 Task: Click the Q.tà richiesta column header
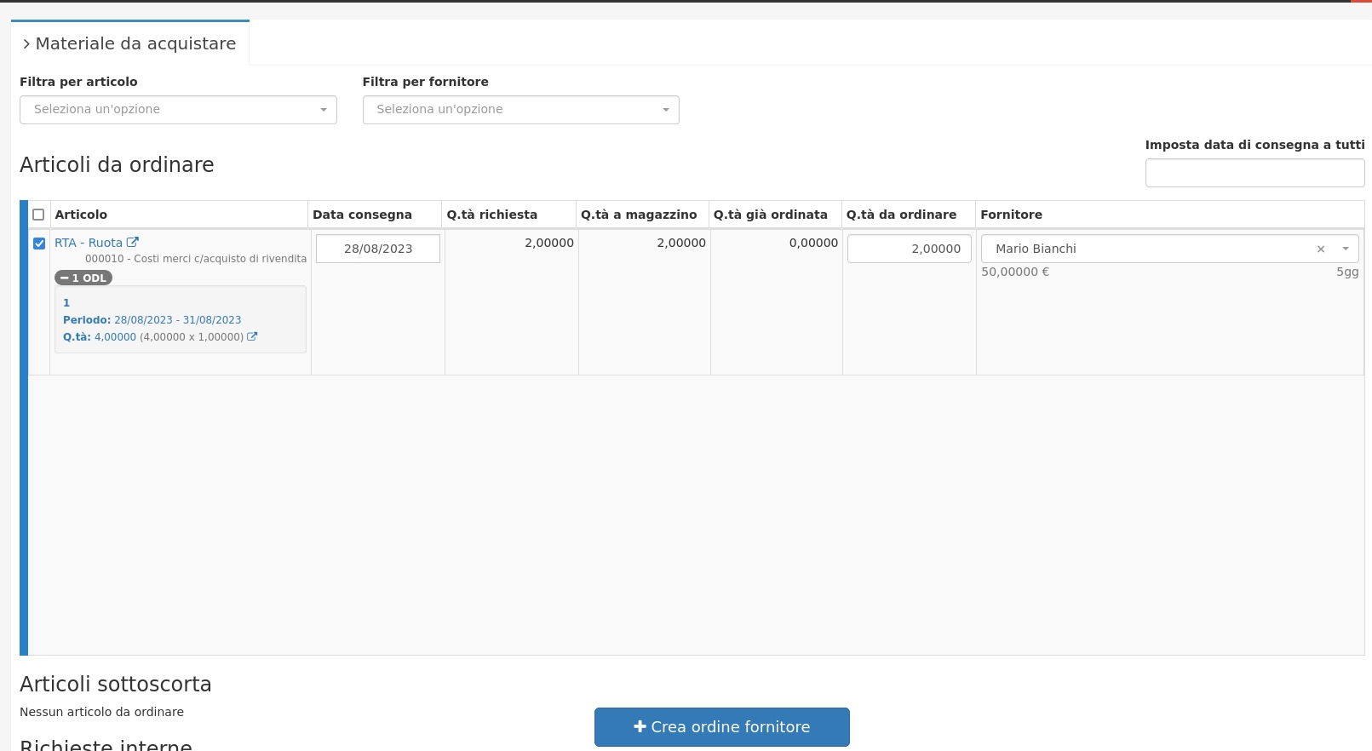491,215
